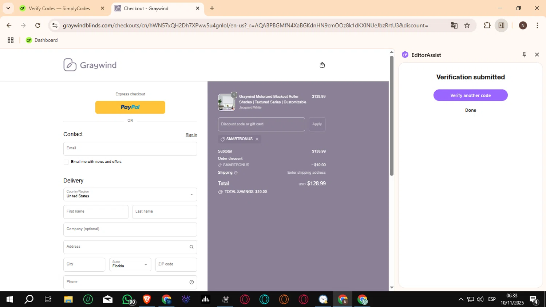The height and width of the screenshot is (307, 546).
Task: Show hidden system tray icons
Action: point(461,299)
